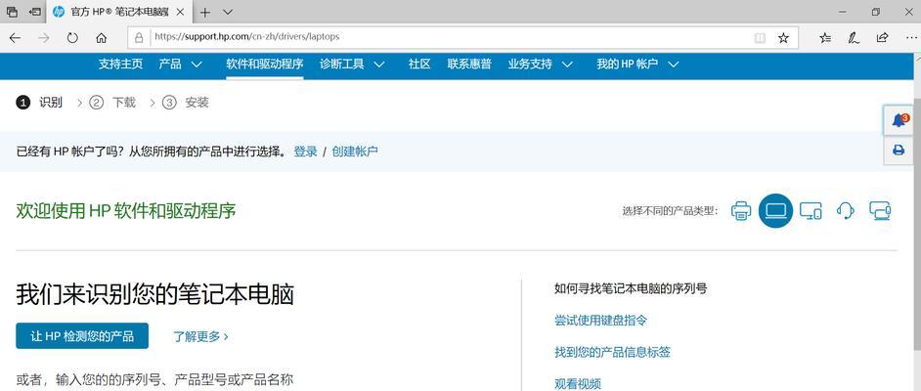The width and height of the screenshot is (921, 391).
Task: Open the browser home page icon
Action: pos(101,37)
